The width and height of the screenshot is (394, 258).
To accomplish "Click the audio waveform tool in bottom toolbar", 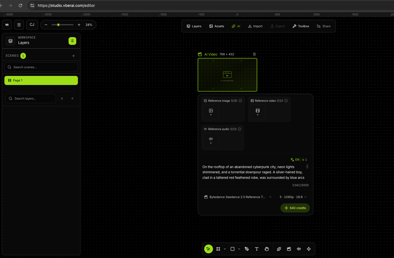I will (299, 249).
